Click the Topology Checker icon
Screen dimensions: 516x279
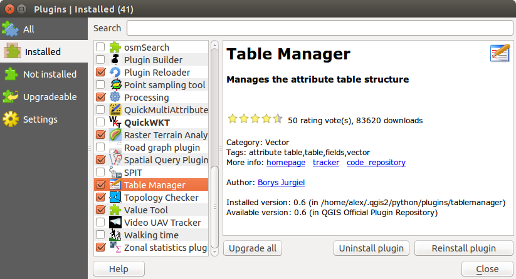tap(115, 198)
